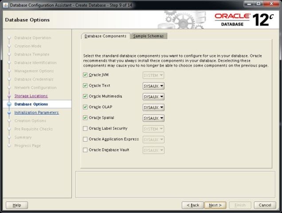Uncheck Oracle Multimedia checkbox

tap(85, 96)
